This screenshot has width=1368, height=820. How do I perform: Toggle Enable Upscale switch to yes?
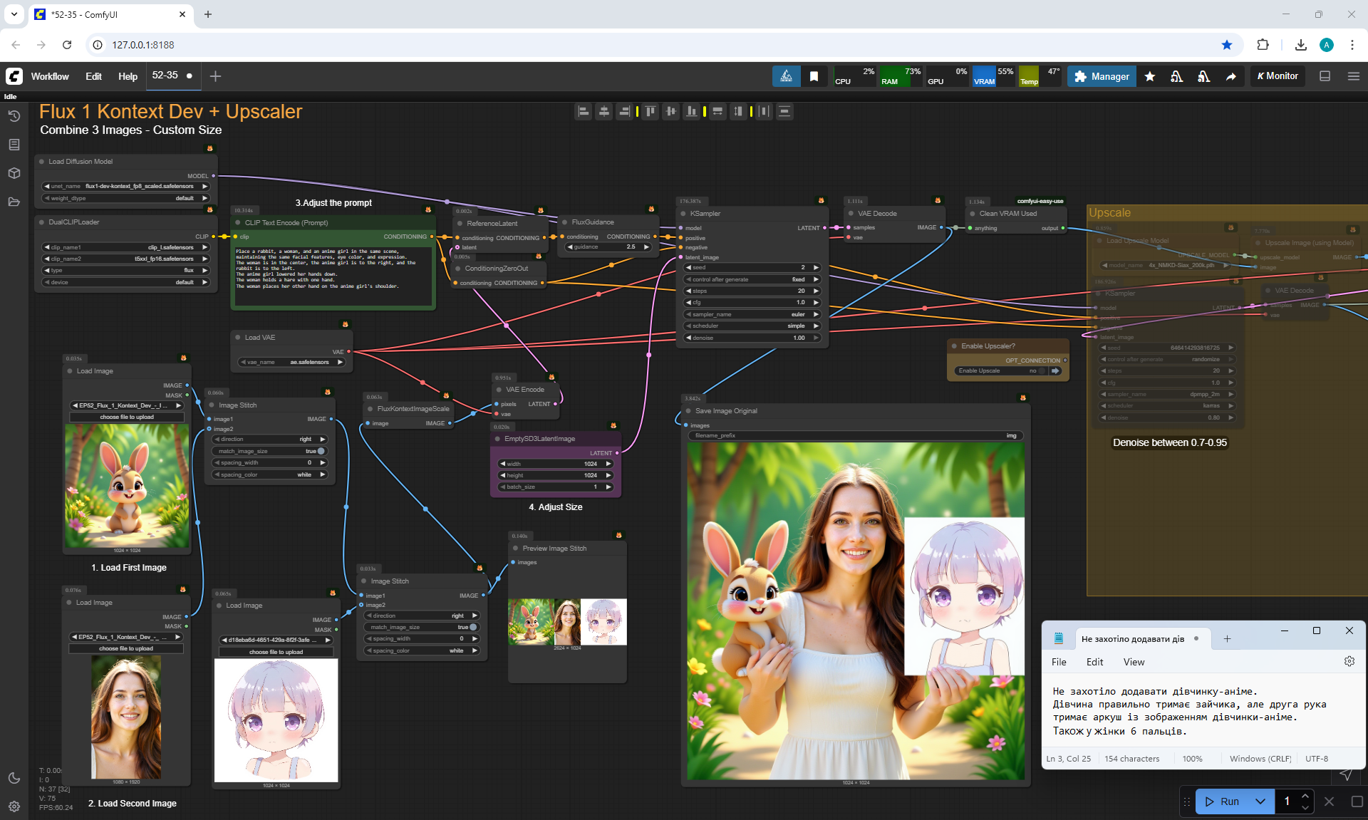point(1042,370)
